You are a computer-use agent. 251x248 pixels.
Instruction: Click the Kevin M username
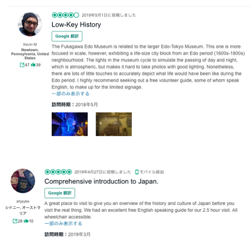coord(30,45)
